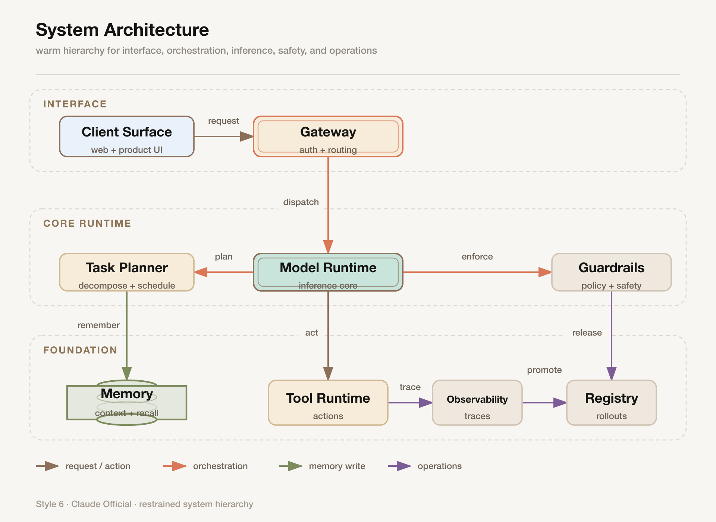Click the FOUNDATION section label
This screenshot has height=522, width=716.
pos(80,350)
